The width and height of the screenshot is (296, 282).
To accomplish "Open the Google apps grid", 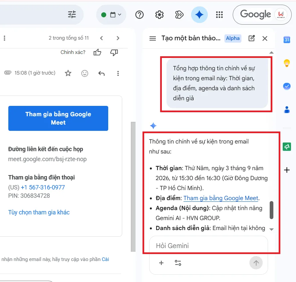I will coord(219,15).
